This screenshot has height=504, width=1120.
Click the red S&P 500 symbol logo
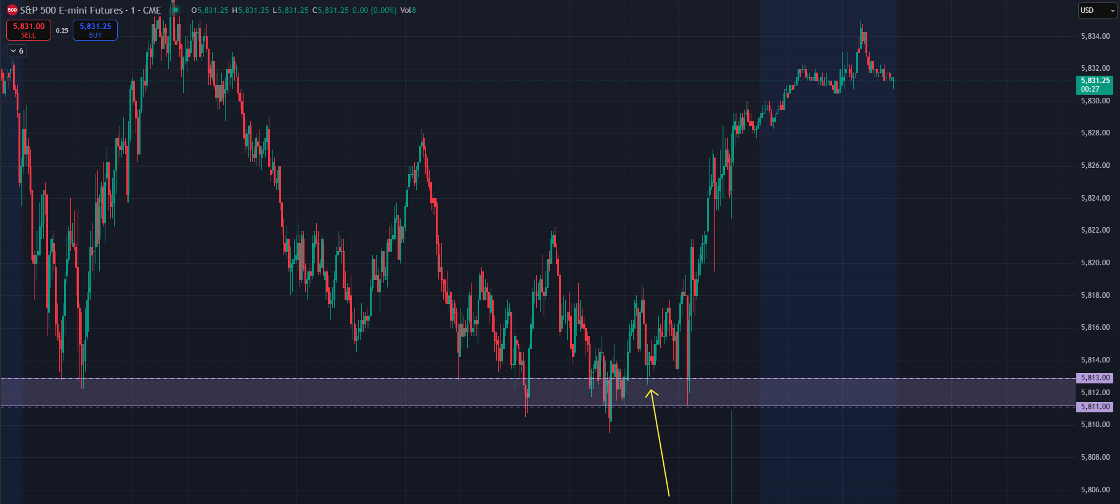point(12,10)
